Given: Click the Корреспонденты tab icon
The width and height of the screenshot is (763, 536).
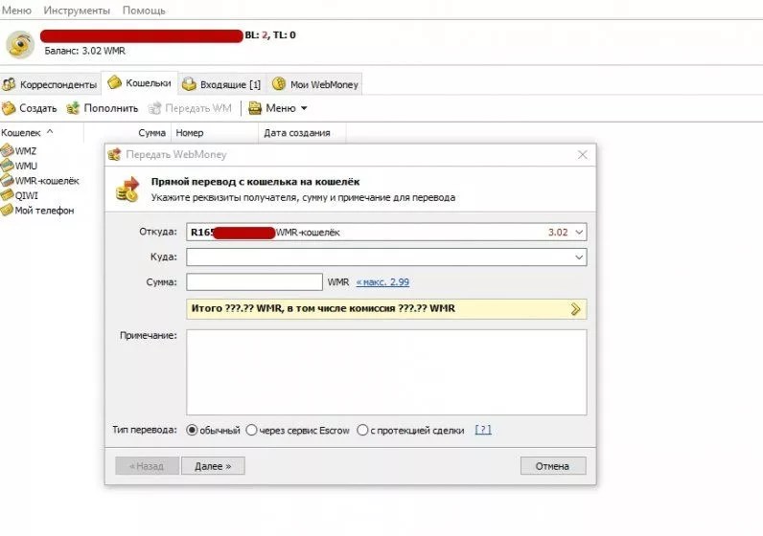Looking at the screenshot, I should 9,84.
